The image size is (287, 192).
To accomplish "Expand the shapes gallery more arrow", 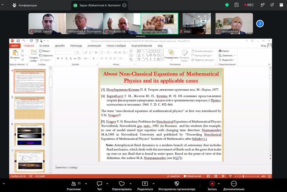I will point(162,59).
